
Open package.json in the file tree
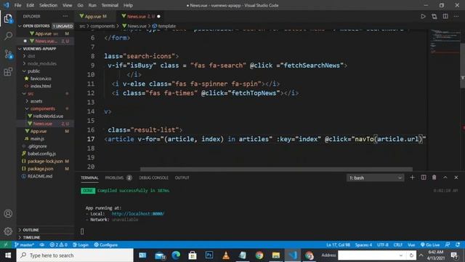[x=45, y=168]
